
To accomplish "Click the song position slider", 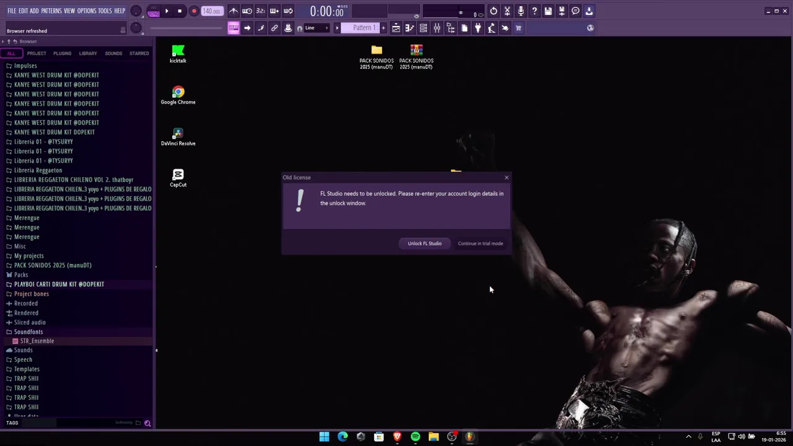I will [x=186, y=28].
